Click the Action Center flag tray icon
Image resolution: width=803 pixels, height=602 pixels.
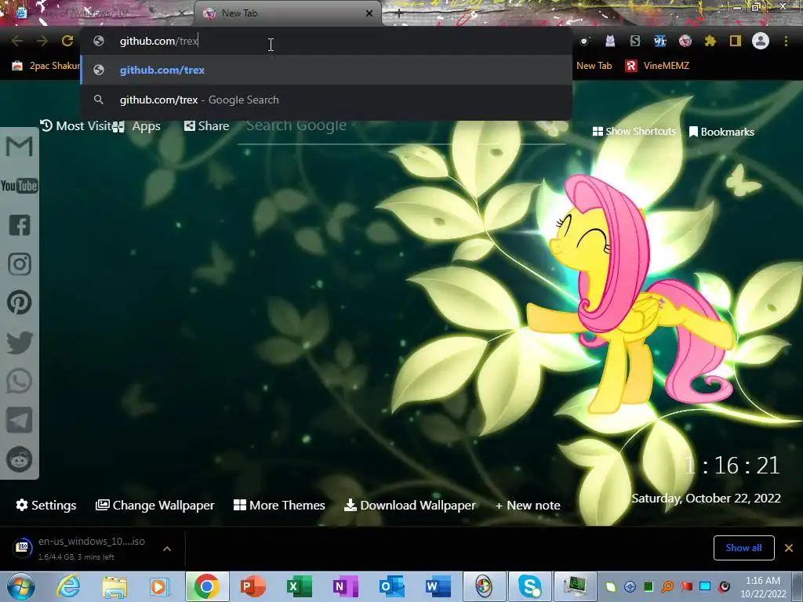coord(686,586)
